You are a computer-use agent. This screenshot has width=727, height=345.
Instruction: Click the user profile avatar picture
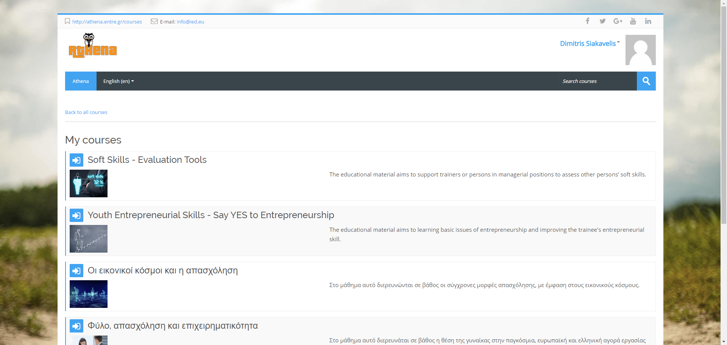(x=640, y=50)
